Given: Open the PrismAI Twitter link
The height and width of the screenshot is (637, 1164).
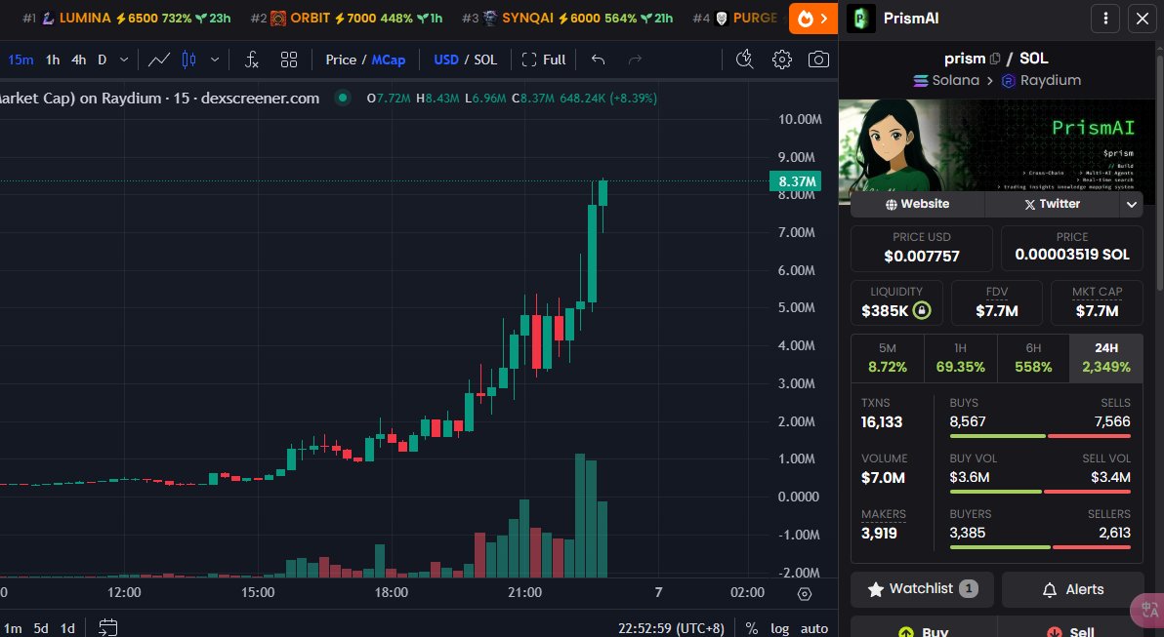Looking at the screenshot, I should pyautogui.click(x=1052, y=204).
